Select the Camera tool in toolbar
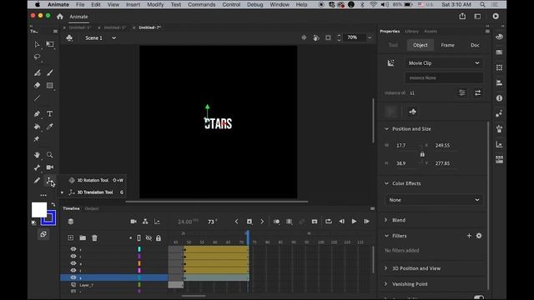Viewport: 534px width, 300px height. [50, 167]
